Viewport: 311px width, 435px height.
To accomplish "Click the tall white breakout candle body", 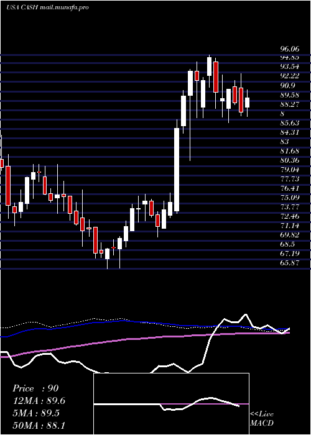I will (x=177, y=170).
